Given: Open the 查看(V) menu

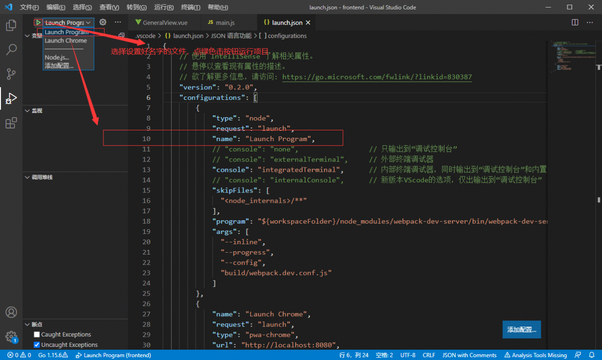Looking at the screenshot, I should pyautogui.click(x=110, y=7).
